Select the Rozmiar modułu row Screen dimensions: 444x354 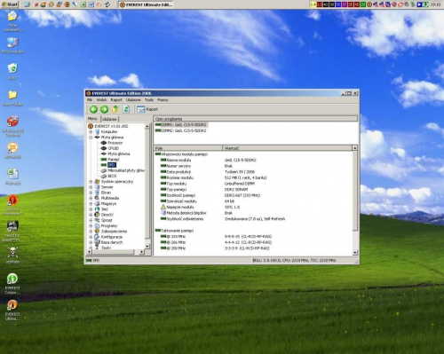(254, 177)
